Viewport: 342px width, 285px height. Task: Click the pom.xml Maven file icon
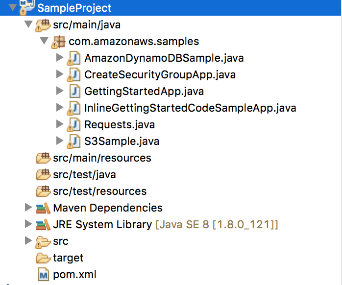(x=44, y=274)
